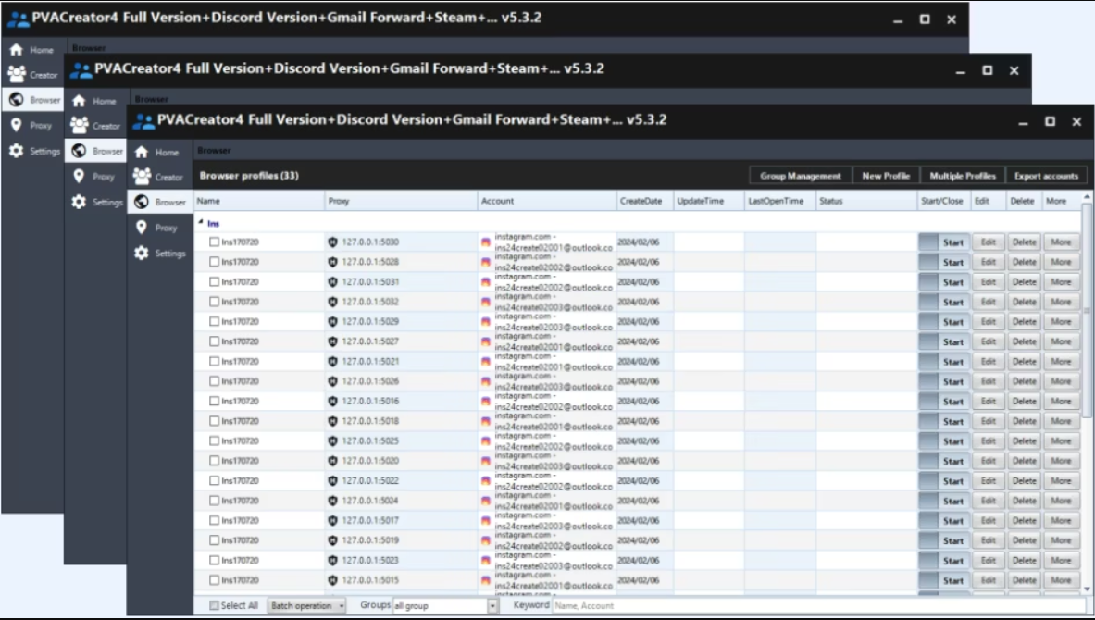Delete the profile with proxy 127.0.0.1:5023
The image size is (1095, 620).
1025,561
